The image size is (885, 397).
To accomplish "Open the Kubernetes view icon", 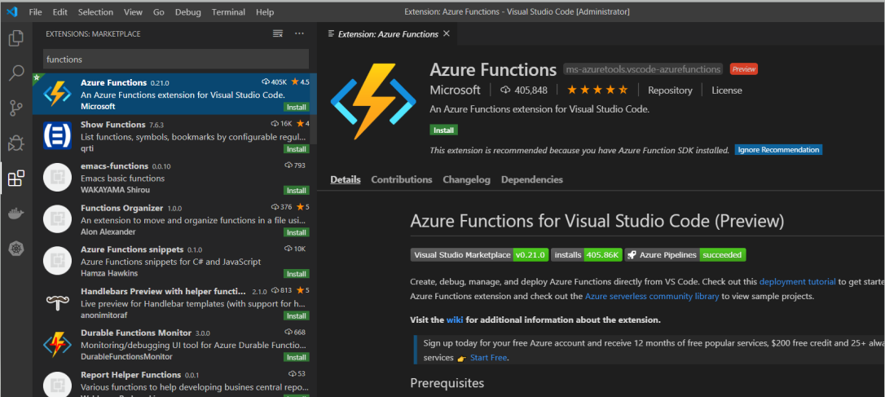I will point(16,248).
